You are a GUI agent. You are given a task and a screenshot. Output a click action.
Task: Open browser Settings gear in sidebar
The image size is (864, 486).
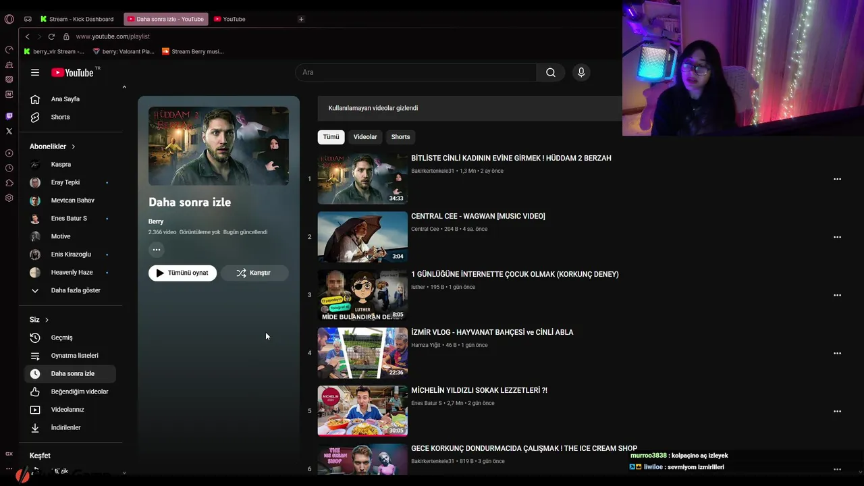click(9, 198)
